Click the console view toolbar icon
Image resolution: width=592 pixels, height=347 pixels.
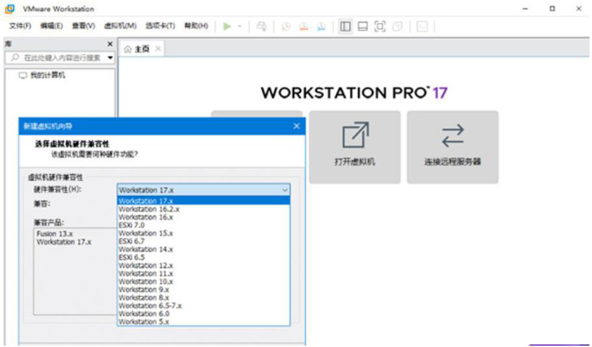[x=422, y=27]
